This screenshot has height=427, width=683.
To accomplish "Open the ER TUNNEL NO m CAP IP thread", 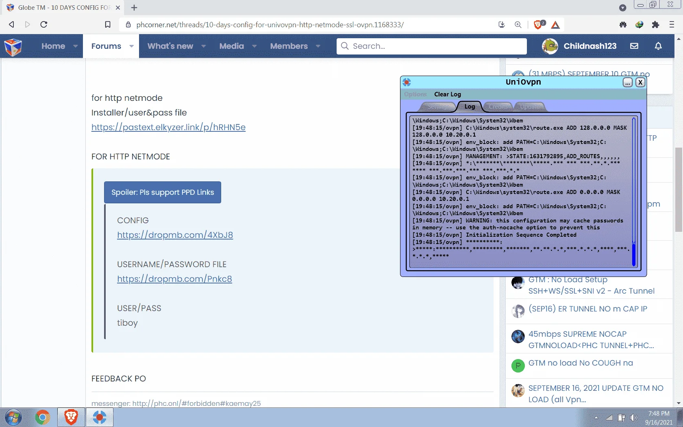I will tap(588, 309).
